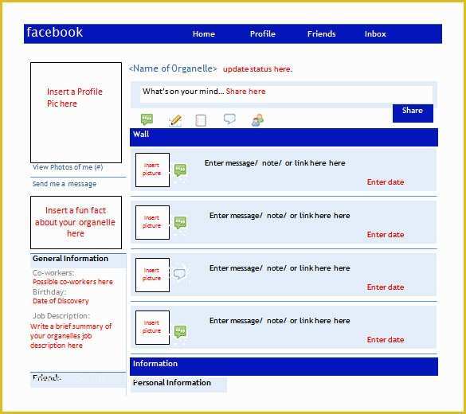466x414 pixels.
Task: Open the Home tab in the navigation bar
Action: (204, 34)
